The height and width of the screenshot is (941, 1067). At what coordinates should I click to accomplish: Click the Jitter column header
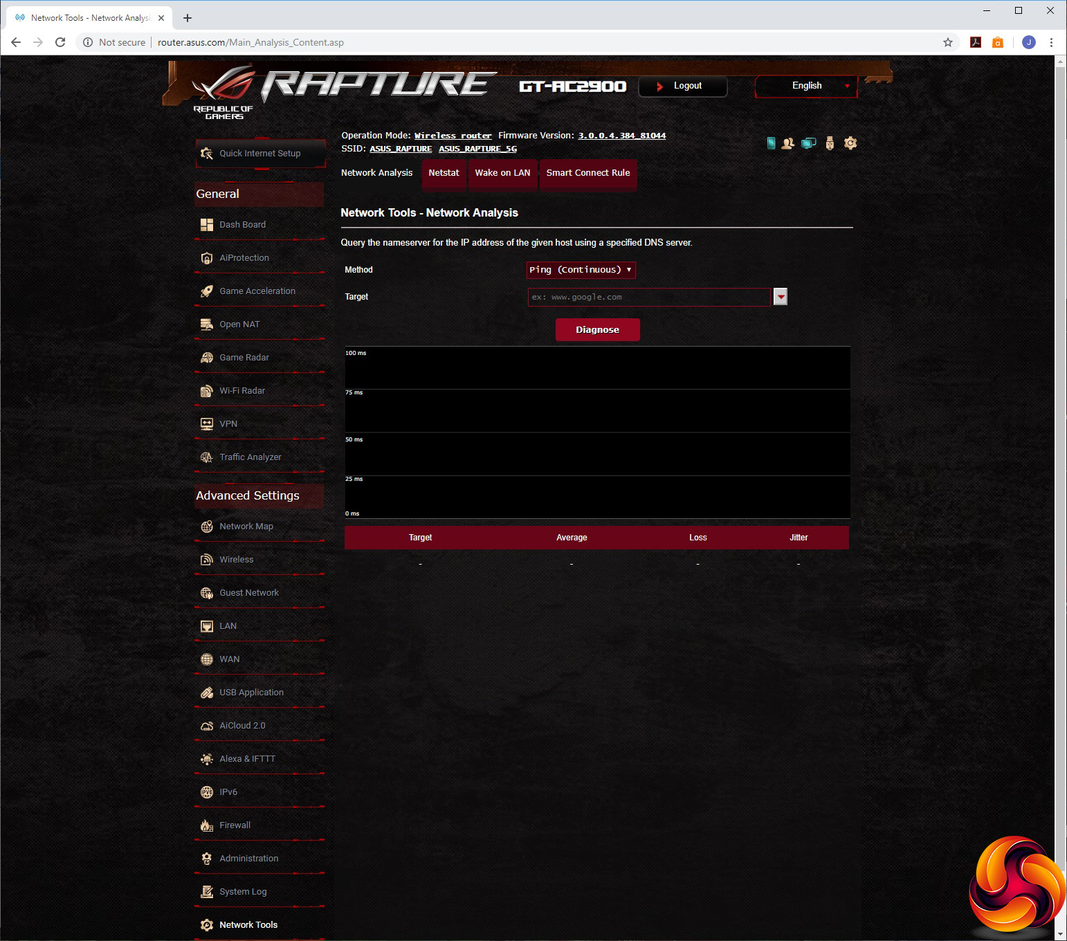click(x=799, y=538)
